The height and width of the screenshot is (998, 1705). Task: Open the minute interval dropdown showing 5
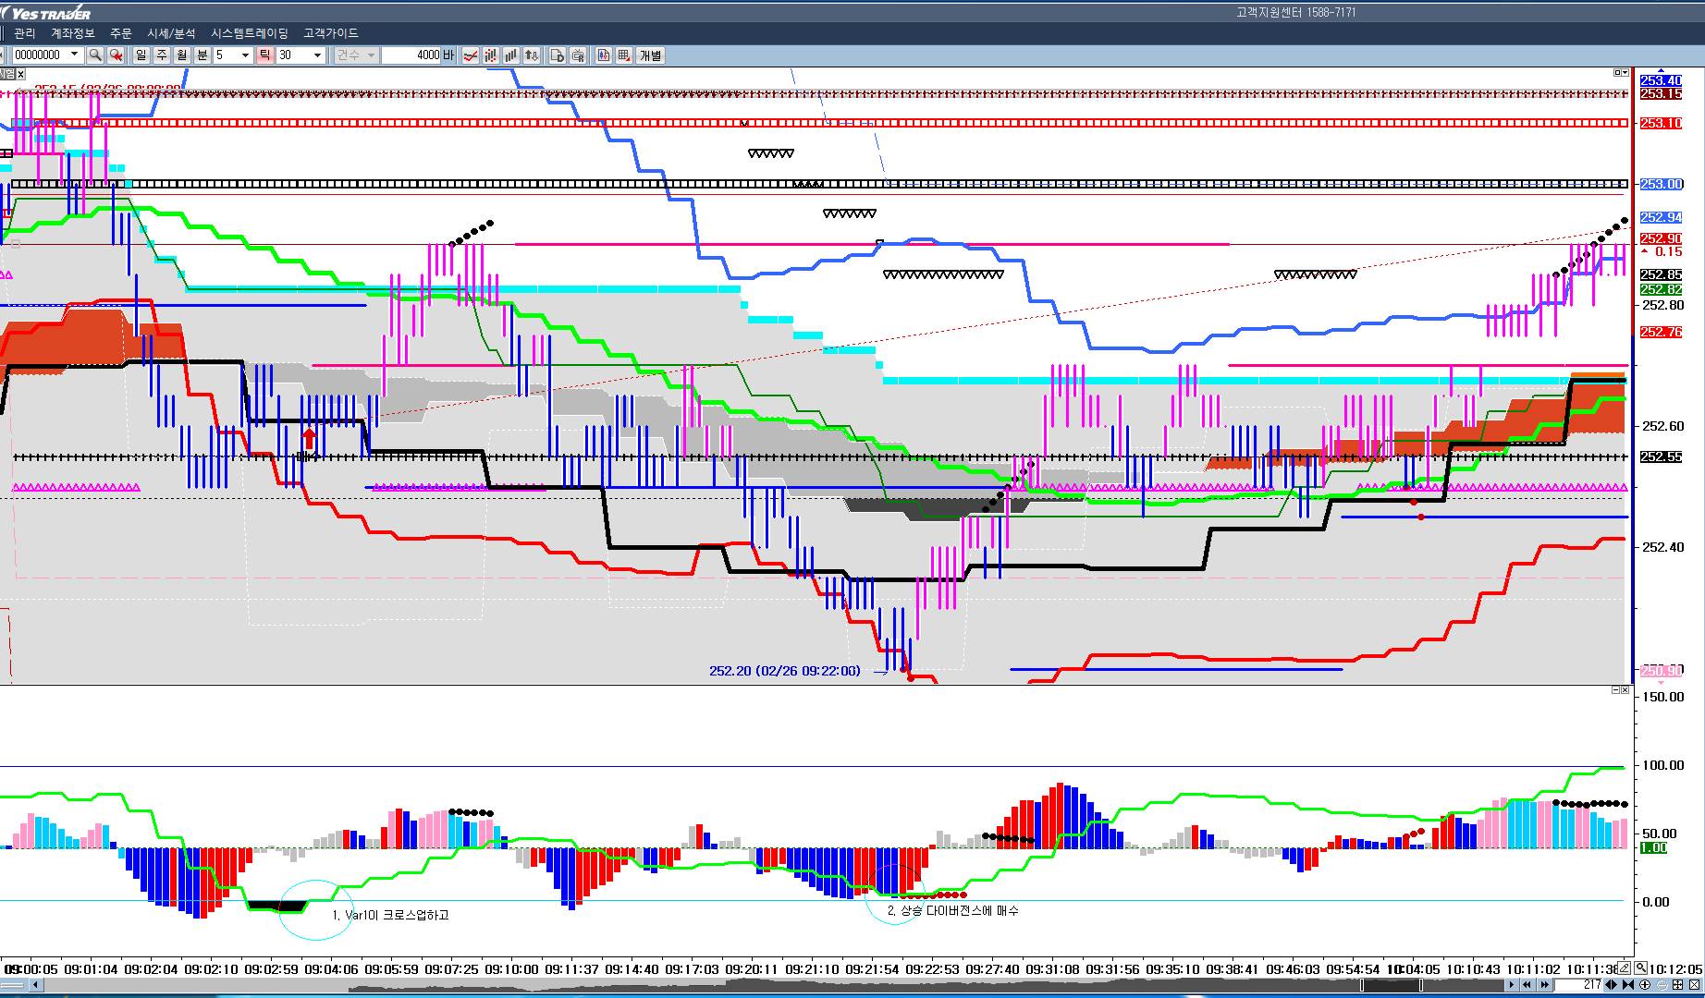tap(245, 55)
